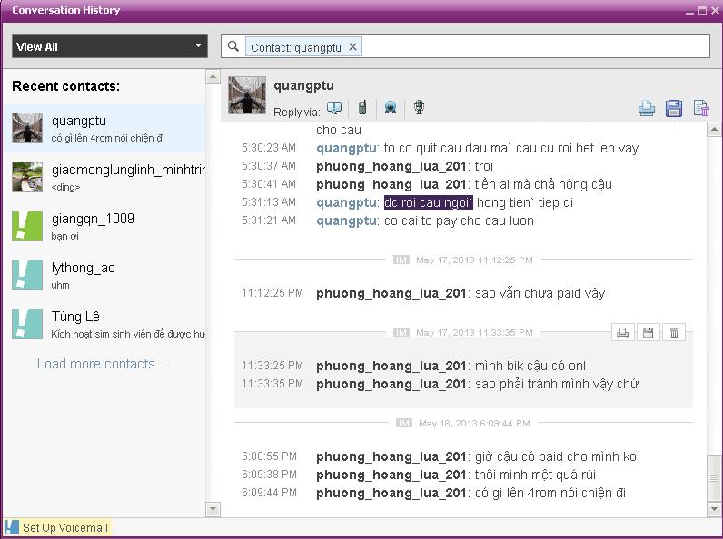The width and height of the screenshot is (723, 539).
Task: Print entire quangptu conversation history
Action: pyautogui.click(x=647, y=108)
